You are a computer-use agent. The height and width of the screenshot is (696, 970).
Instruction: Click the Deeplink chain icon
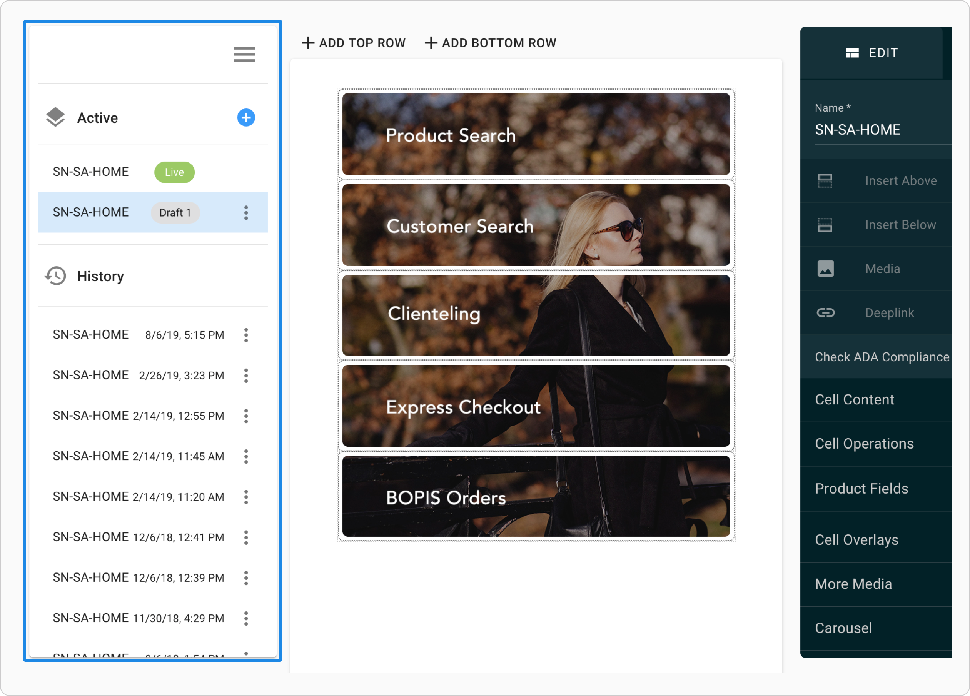[x=825, y=313]
